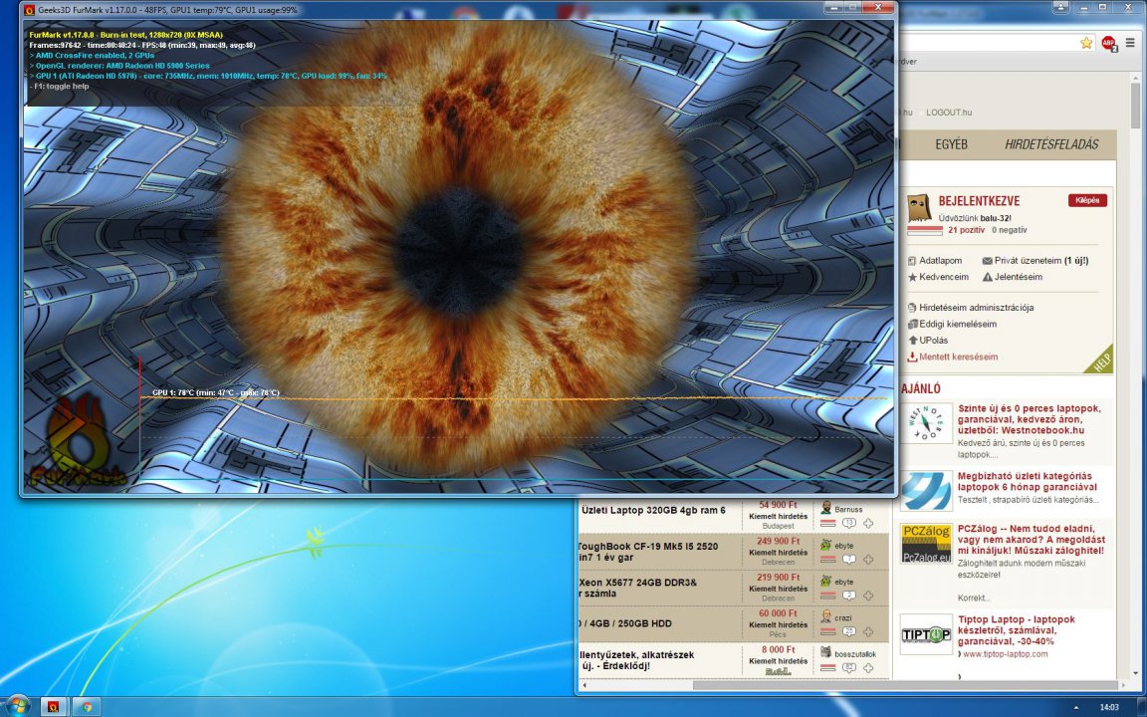Open the LOGOUT.hu link
Image resolution: width=1147 pixels, height=717 pixels.
[949, 112]
